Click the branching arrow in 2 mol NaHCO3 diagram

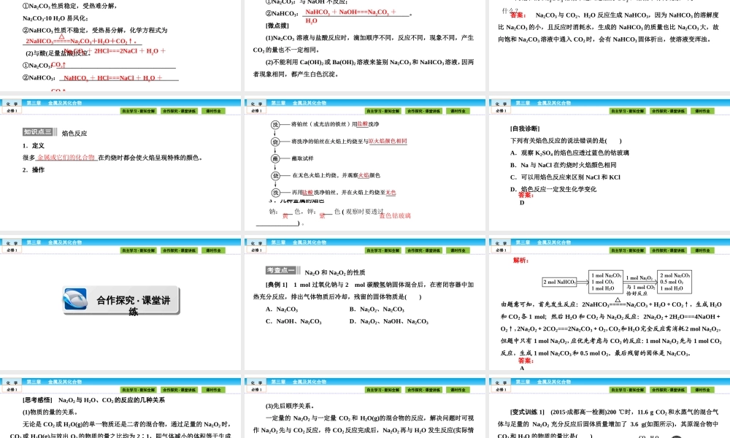[581, 282]
